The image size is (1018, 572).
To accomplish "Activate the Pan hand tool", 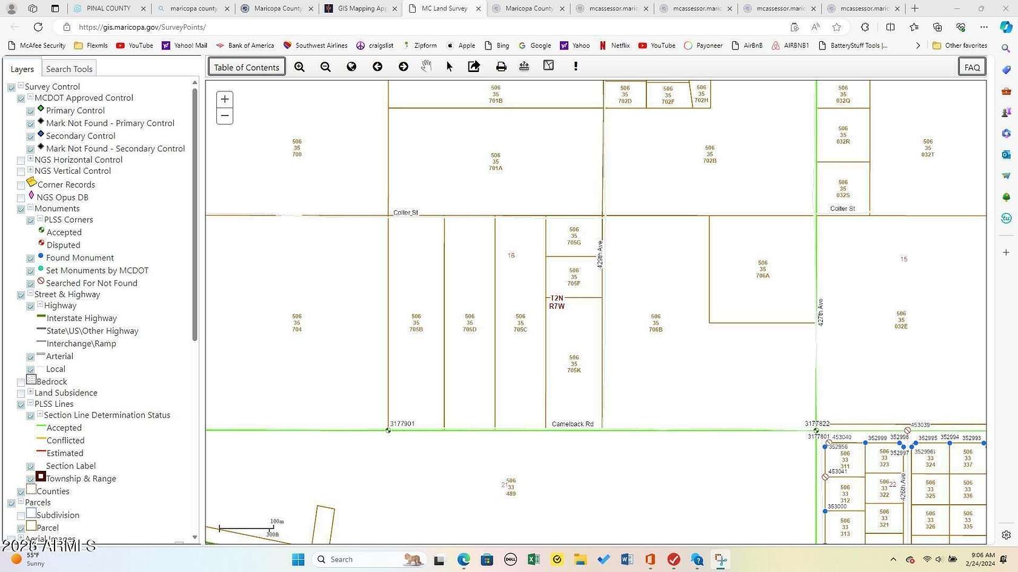I will point(427,67).
